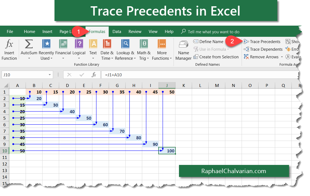The width and height of the screenshot is (310, 196).
Task: Open the More Functions icon
Action: (x=162, y=44)
